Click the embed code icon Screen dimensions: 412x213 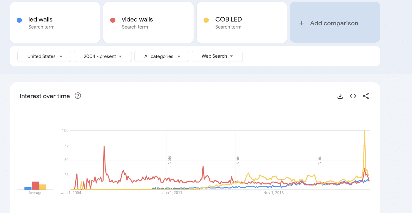tap(353, 96)
